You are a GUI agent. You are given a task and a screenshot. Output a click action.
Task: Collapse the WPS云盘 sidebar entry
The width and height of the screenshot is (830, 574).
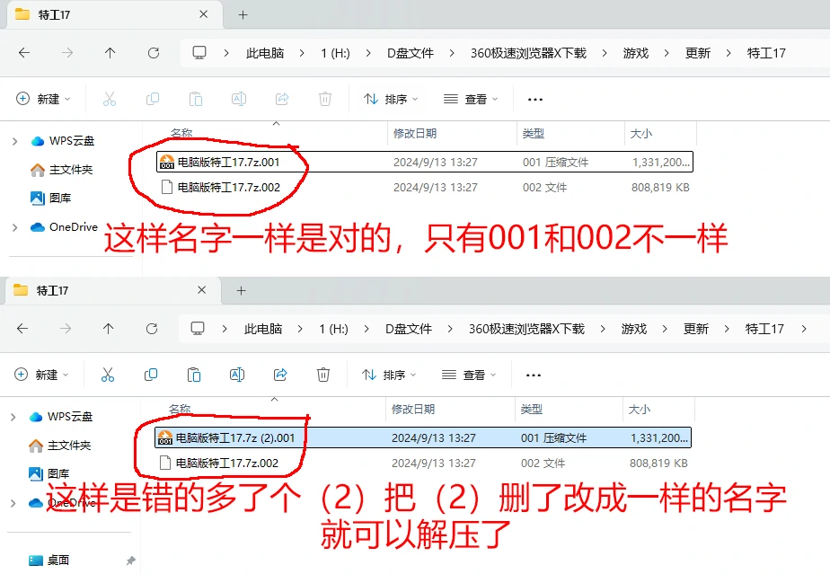click(x=16, y=140)
